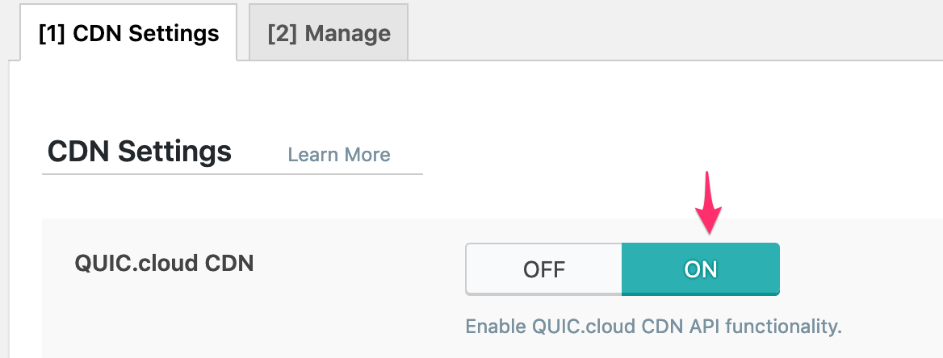Image resolution: width=943 pixels, height=358 pixels.
Task: Click the ON half of the switch
Action: pyautogui.click(x=700, y=269)
